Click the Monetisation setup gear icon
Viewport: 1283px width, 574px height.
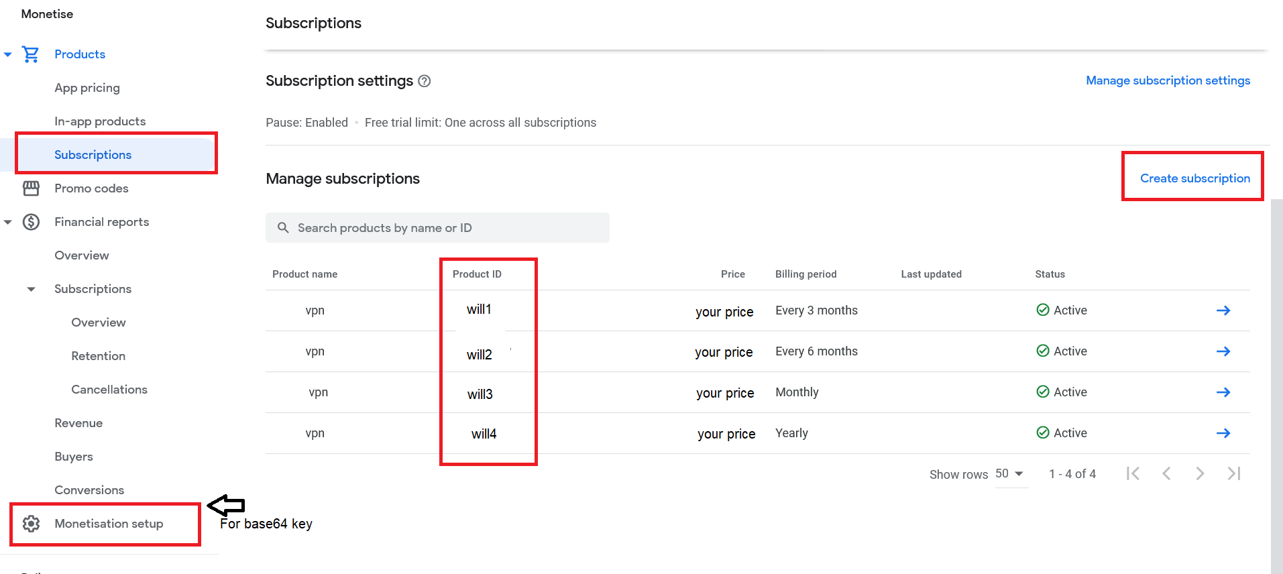[31, 524]
